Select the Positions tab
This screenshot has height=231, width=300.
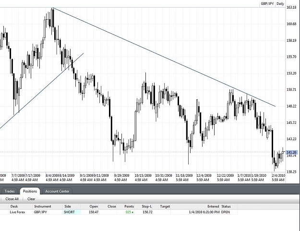[30, 191]
